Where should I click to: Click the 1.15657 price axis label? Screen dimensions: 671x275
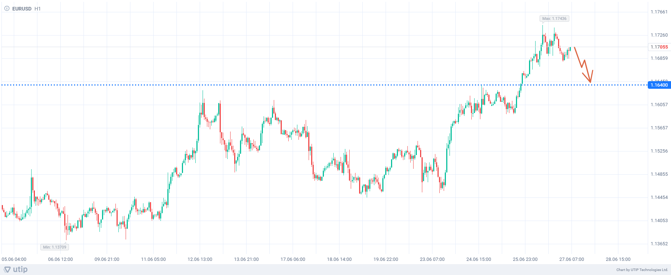(659, 128)
